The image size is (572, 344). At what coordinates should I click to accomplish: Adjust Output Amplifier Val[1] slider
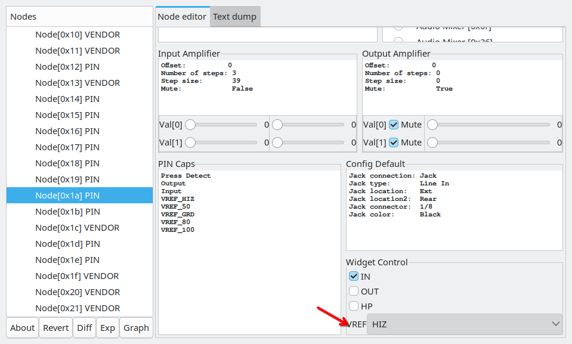pyautogui.click(x=488, y=142)
